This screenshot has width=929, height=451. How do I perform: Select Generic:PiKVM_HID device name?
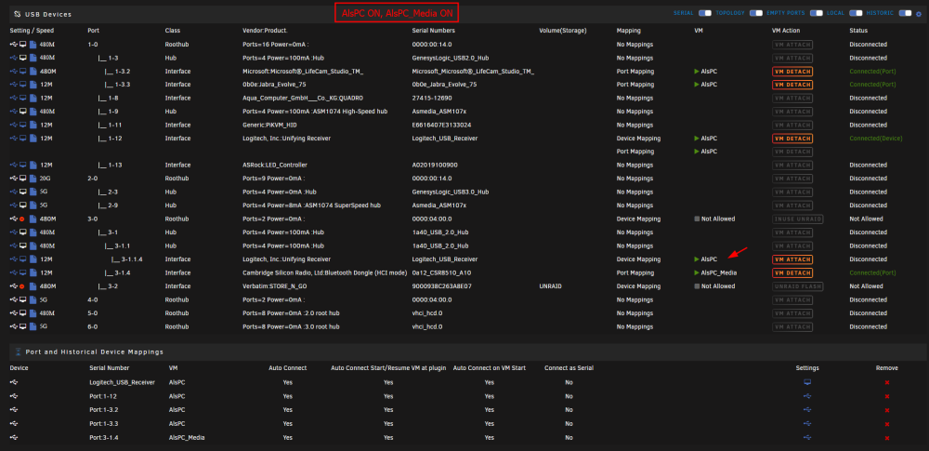tap(270, 126)
